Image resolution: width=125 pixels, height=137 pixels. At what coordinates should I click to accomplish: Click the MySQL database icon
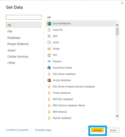[49, 118]
